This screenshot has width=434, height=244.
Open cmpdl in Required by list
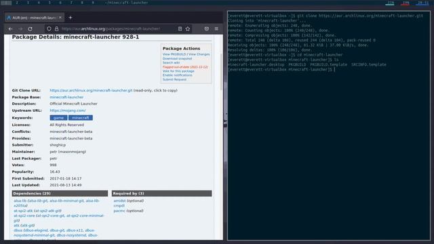pyautogui.click(x=119, y=206)
